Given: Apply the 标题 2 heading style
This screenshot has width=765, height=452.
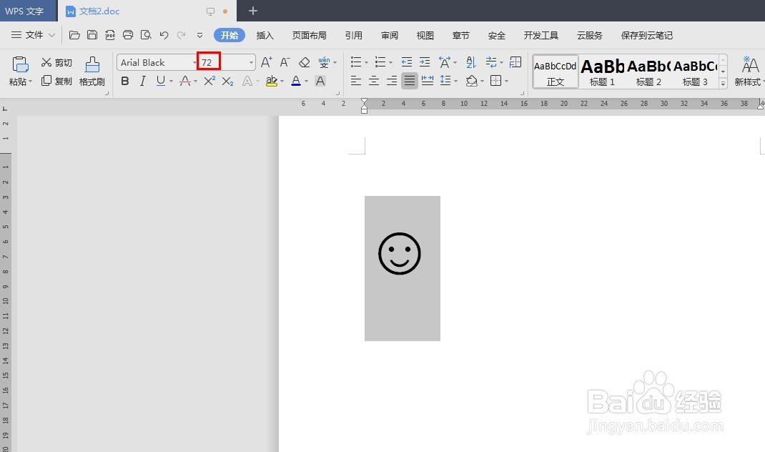Looking at the screenshot, I should click(648, 72).
